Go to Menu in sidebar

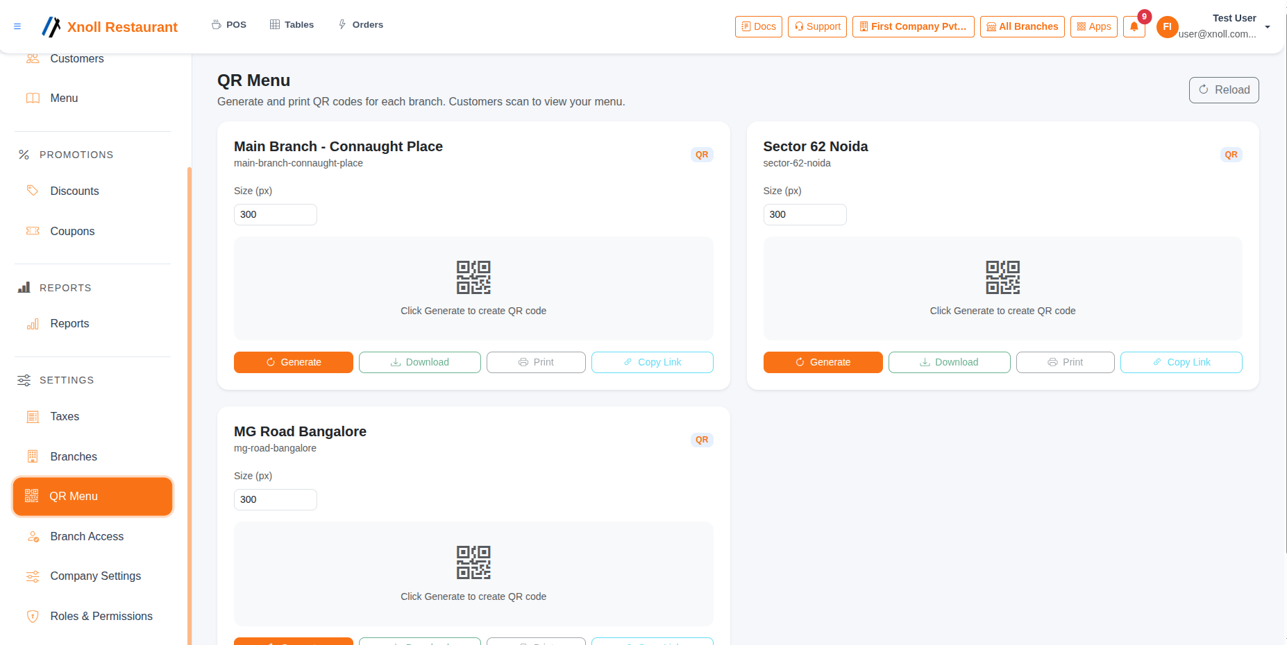92,98
